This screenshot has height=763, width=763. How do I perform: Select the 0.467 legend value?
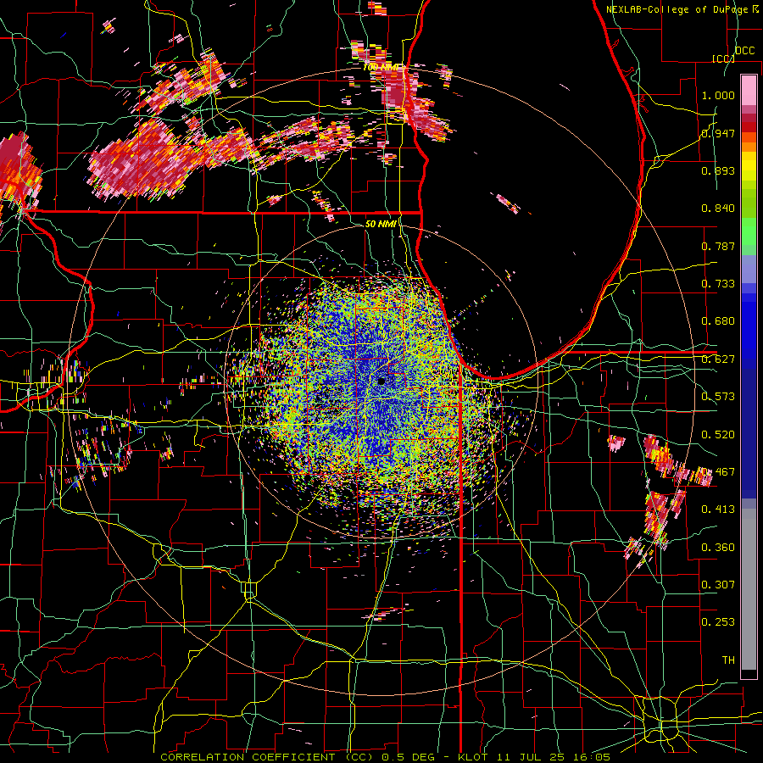tap(718, 472)
